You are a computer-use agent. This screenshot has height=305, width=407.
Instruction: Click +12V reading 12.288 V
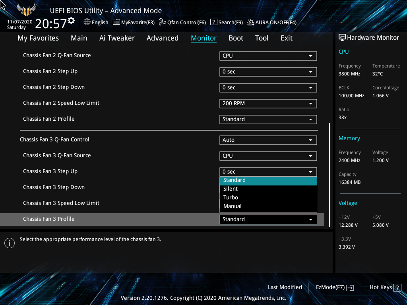(x=348, y=225)
